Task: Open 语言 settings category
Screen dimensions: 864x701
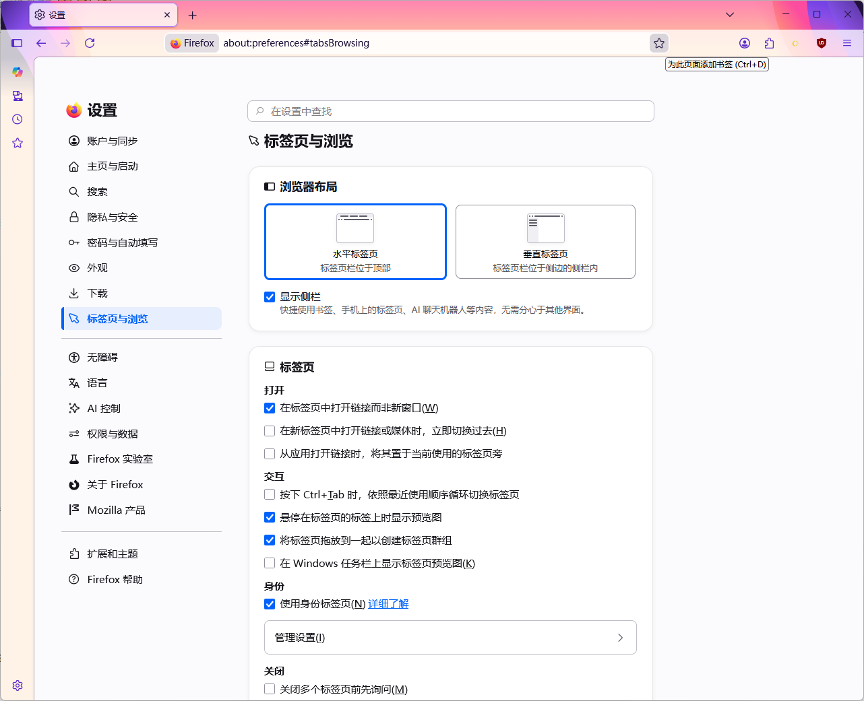Action: click(x=142, y=383)
